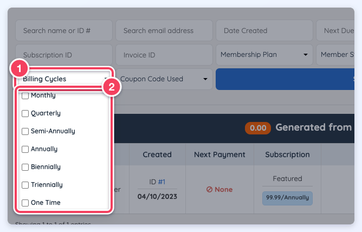The height and width of the screenshot is (232, 362).
Task: Click the prohibited icon beside None
Action: click(209, 190)
